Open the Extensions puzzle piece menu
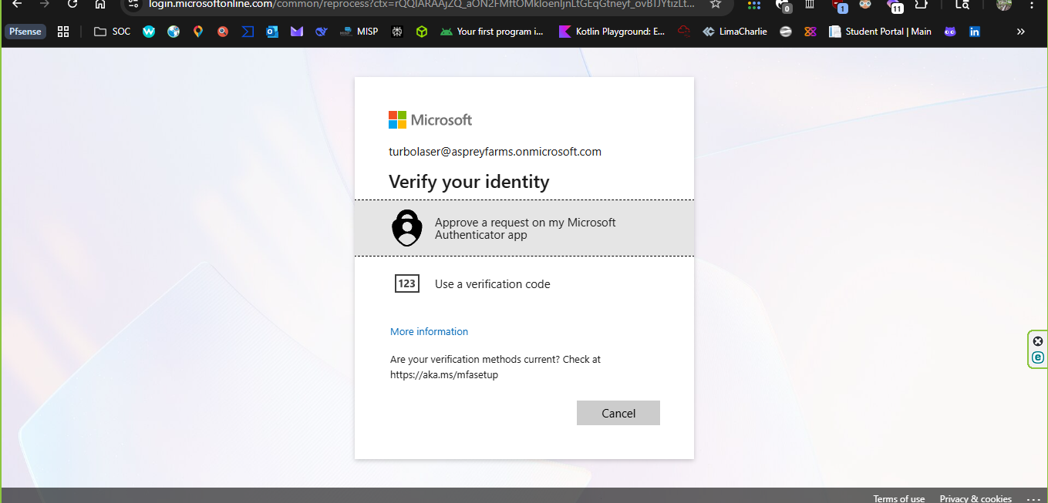This screenshot has width=1048, height=503. point(921,4)
